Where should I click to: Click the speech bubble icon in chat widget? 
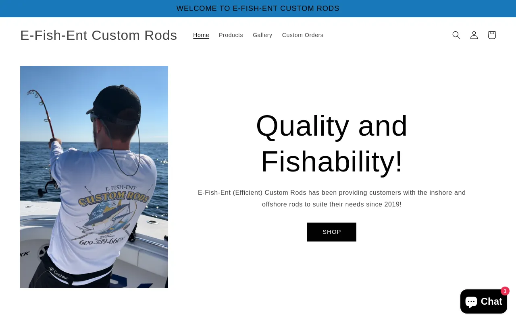pos(471,301)
